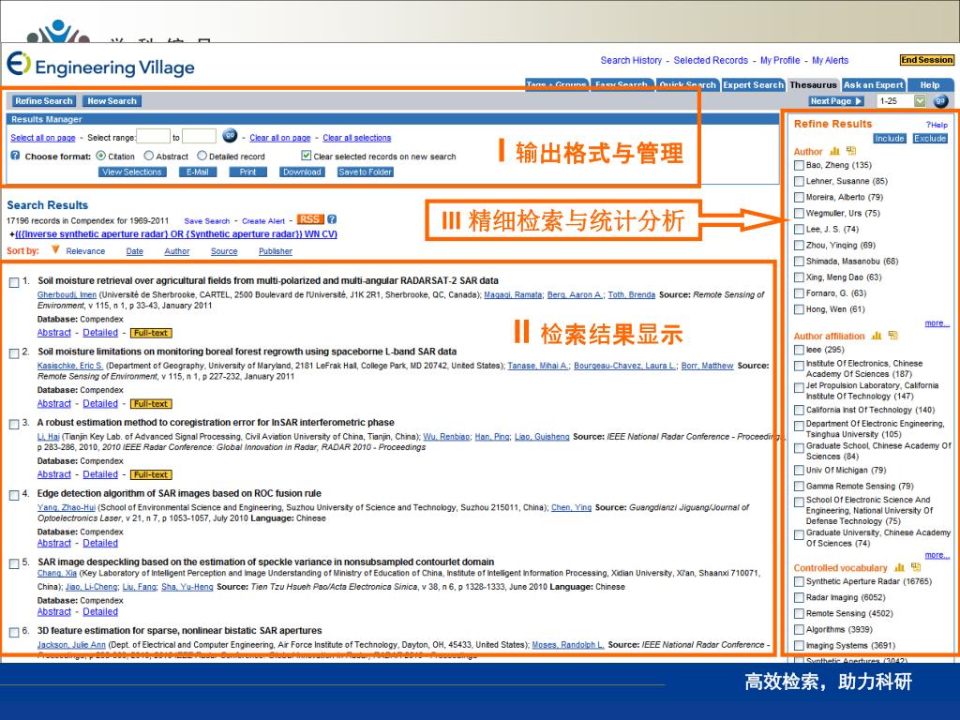
Task: Click Engineering Village logo
Action: pyautogui.click(x=101, y=66)
